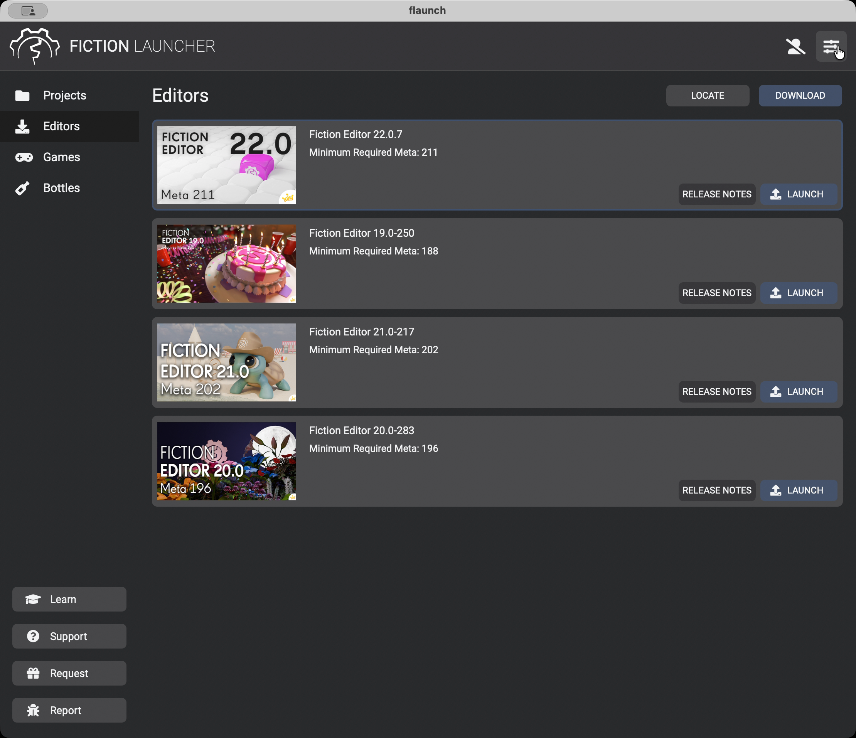
Task: Click the 'Fiction Editor 21.0-217' title text
Action: click(x=362, y=332)
